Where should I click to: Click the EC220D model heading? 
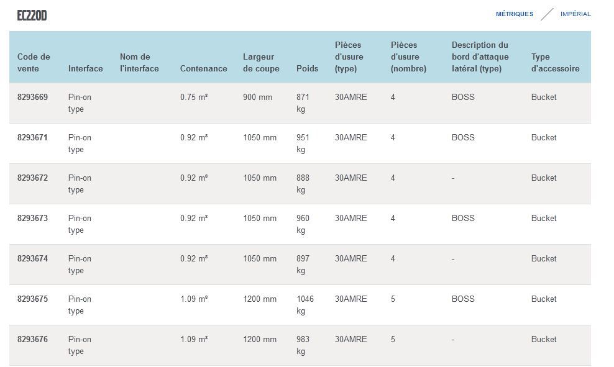[x=32, y=16]
